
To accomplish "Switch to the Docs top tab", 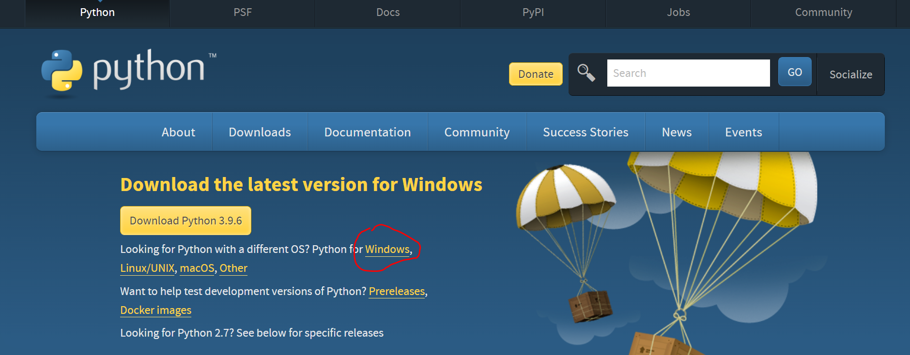I will click(388, 13).
